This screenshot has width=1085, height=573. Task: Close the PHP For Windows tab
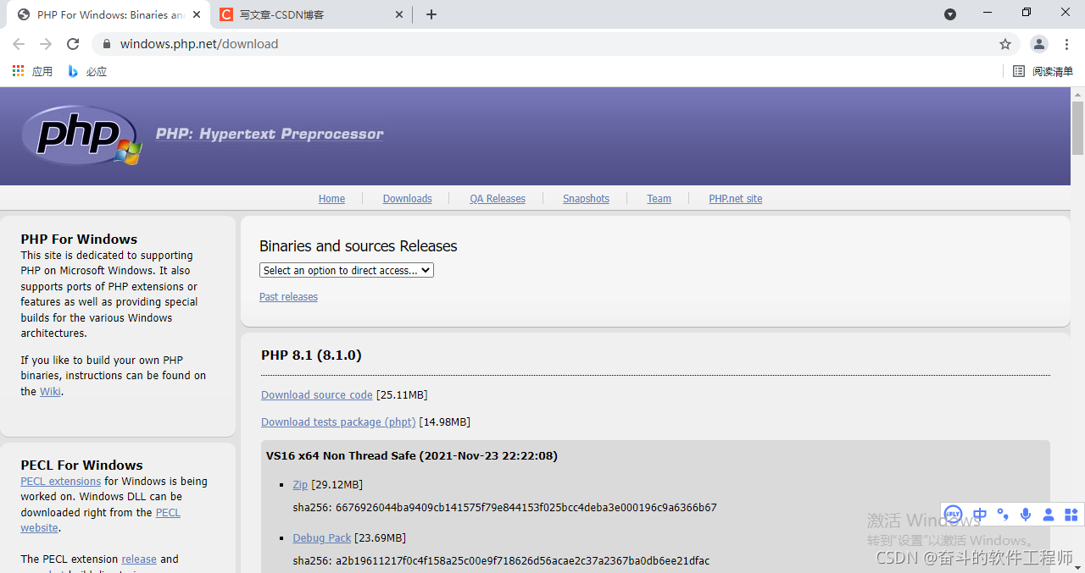(x=197, y=14)
